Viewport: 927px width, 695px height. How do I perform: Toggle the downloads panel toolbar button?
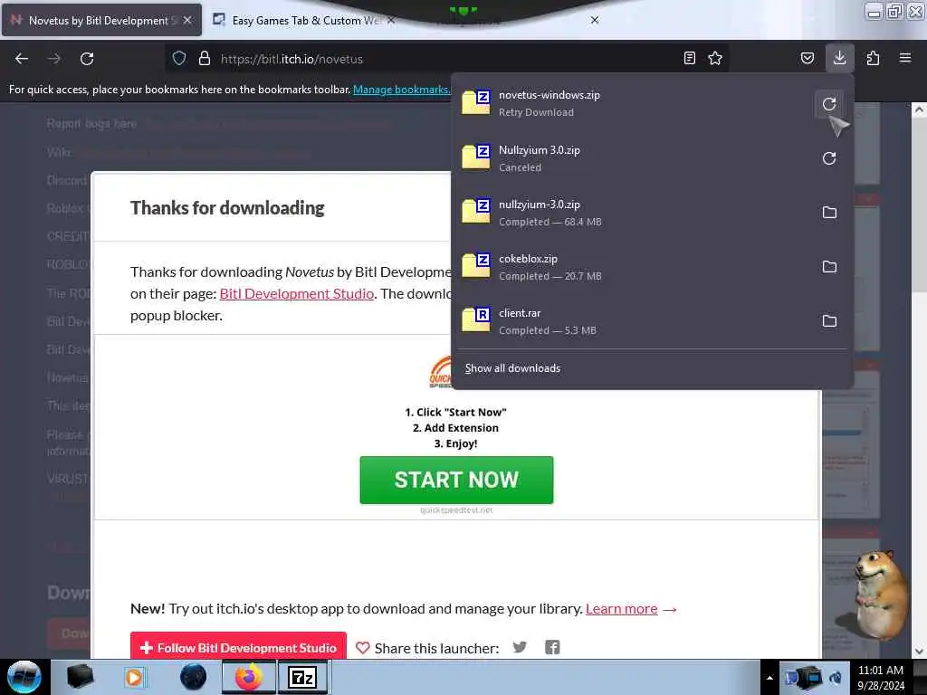click(839, 58)
